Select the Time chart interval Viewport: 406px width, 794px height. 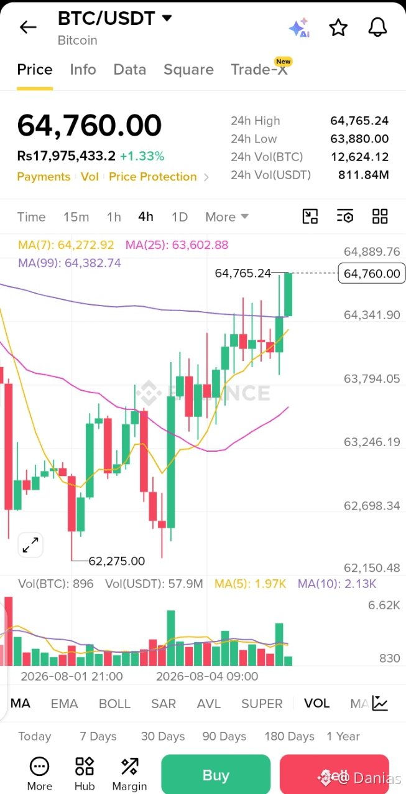[31, 217]
